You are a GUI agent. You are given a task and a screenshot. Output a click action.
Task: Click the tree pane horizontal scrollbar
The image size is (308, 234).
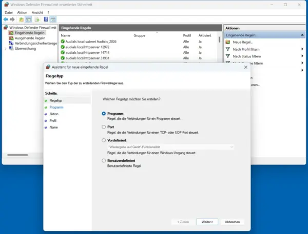point(17,155)
